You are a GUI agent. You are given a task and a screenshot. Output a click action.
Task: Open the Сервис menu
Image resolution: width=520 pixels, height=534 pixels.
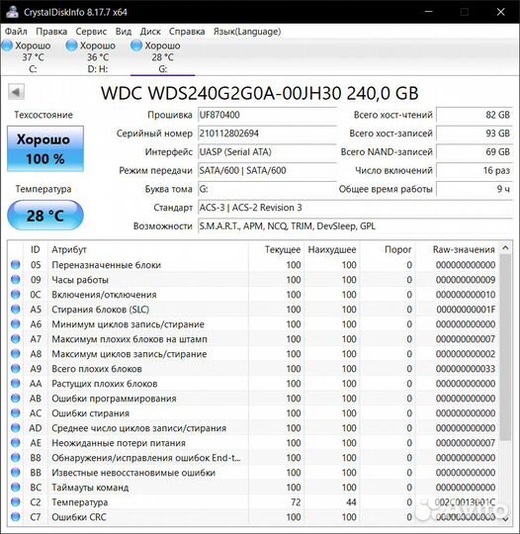pos(91,32)
